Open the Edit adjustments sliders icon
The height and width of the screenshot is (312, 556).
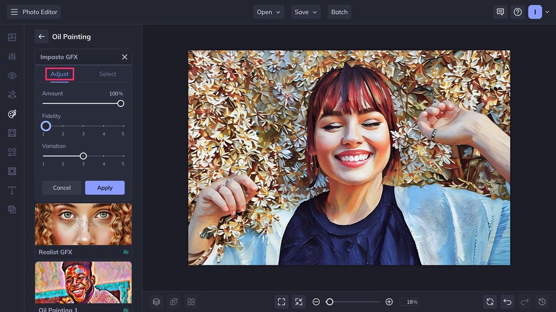(12, 57)
